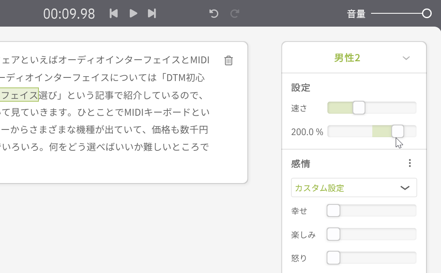Click the 速さ speed slider handle
441x273 pixels.
(x=359, y=108)
